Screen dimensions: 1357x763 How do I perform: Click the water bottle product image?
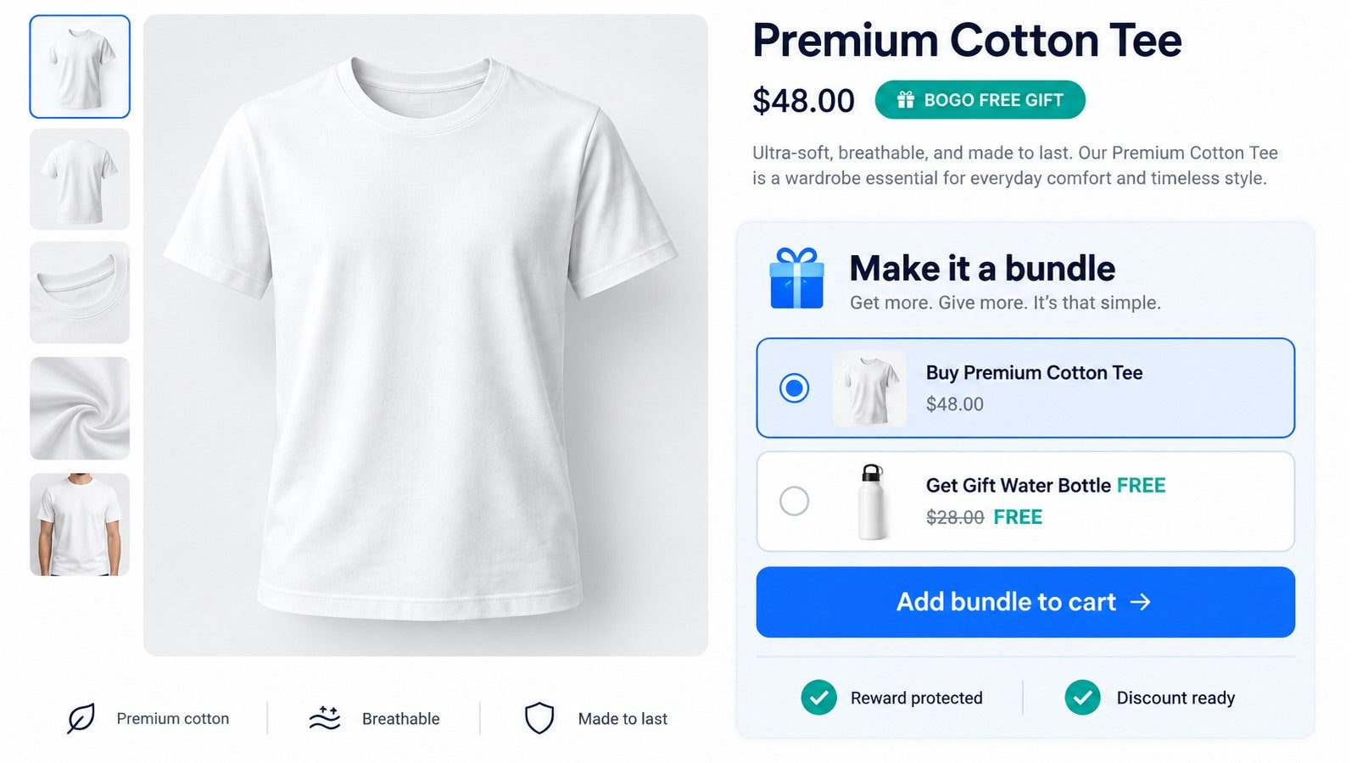pyautogui.click(x=872, y=502)
